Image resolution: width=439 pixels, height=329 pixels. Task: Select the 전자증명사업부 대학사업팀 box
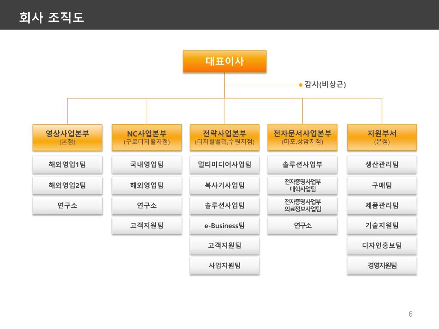tap(302, 185)
